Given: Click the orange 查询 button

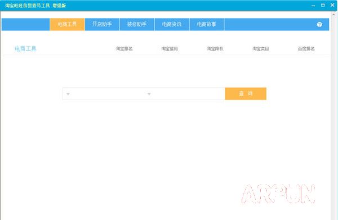Looking at the screenshot, I should tap(246, 93).
